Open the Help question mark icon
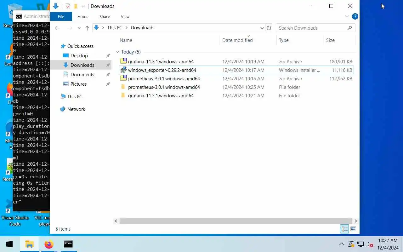Viewport: 403px width, 252px height. click(355, 16)
